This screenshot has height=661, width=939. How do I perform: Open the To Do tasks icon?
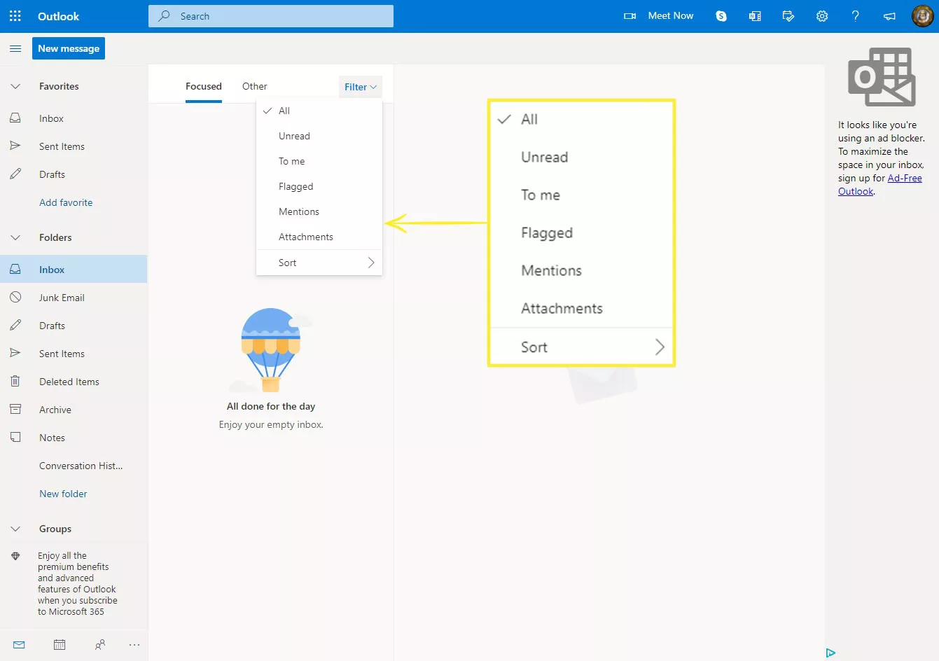[788, 15]
